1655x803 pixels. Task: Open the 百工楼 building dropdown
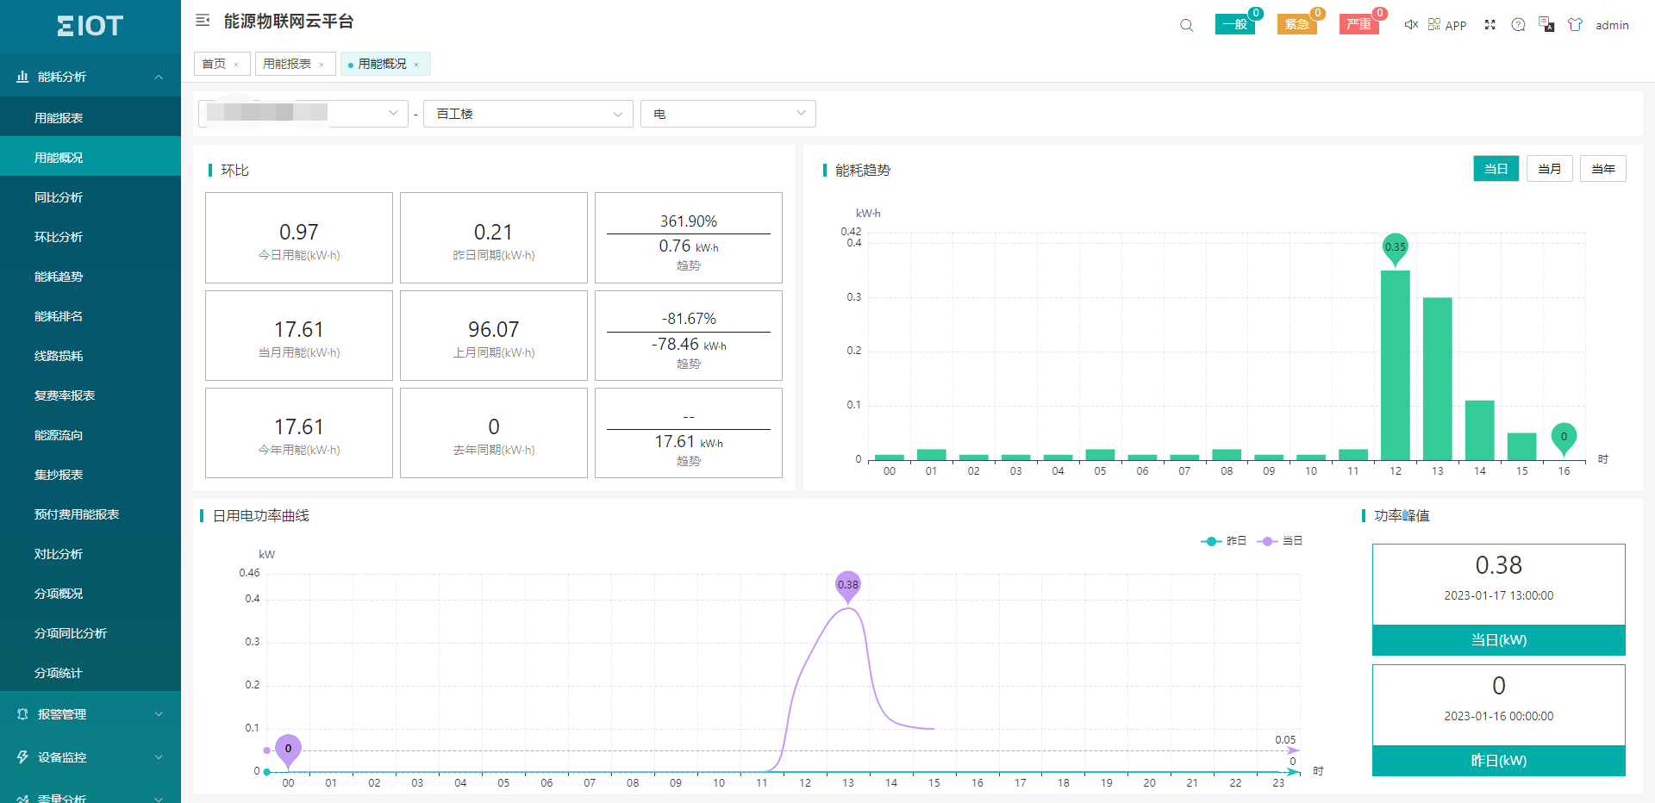(528, 114)
